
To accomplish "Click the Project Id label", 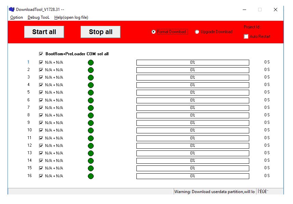I will point(252,27).
